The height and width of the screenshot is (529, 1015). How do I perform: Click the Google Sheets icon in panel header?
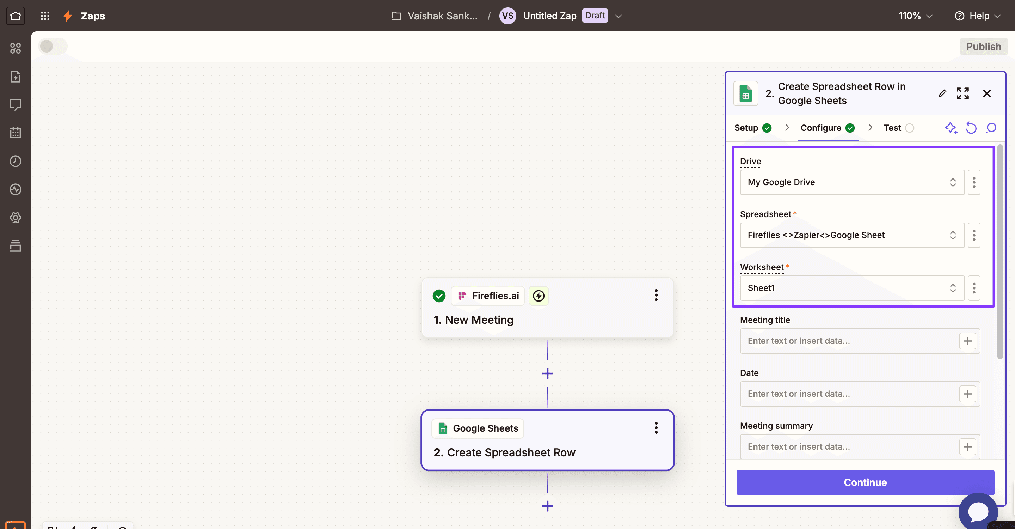[745, 93]
